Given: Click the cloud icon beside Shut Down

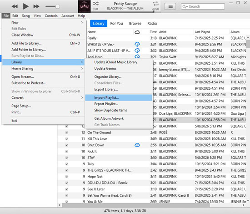Looking at the screenshot, I should point(137,145).
